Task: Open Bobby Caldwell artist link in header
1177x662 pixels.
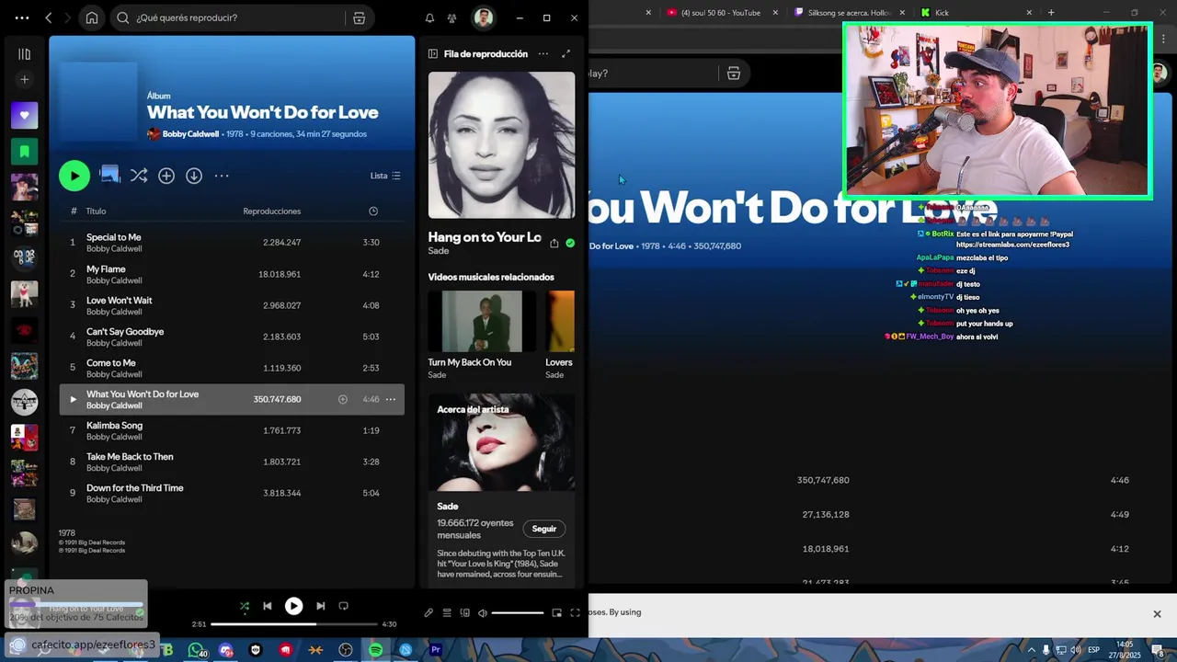Action: pyautogui.click(x=190, y=134)
